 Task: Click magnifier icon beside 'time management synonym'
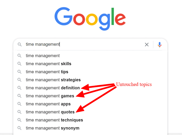click(19, 128)
